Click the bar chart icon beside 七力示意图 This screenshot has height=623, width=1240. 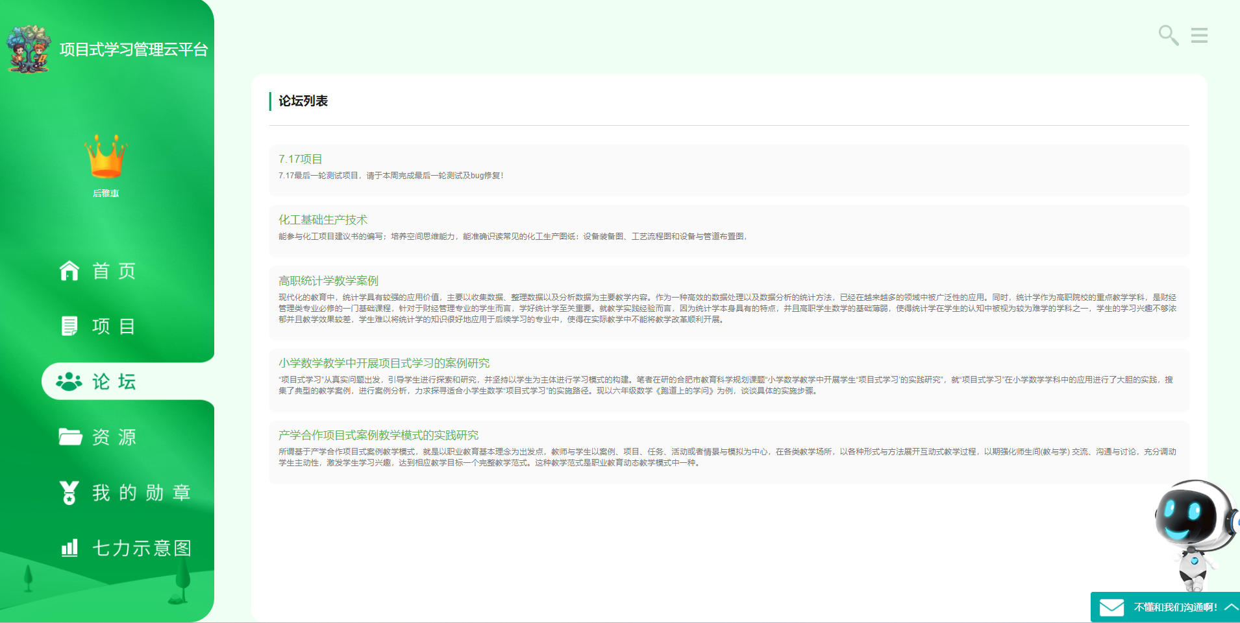pos(69,548)
